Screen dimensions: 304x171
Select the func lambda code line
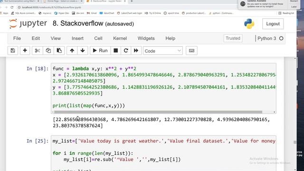point(95,68)
